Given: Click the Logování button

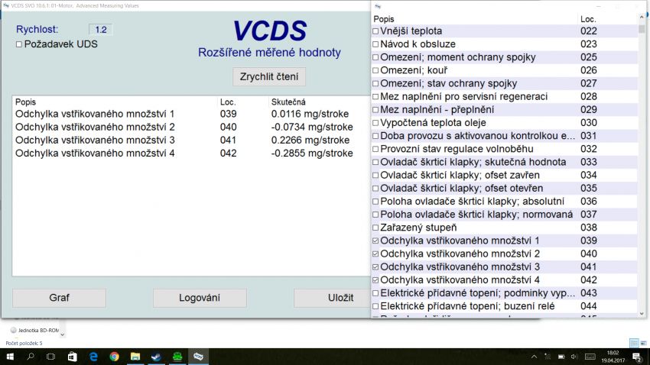Looking at the screenshot, I should point(200,298).
